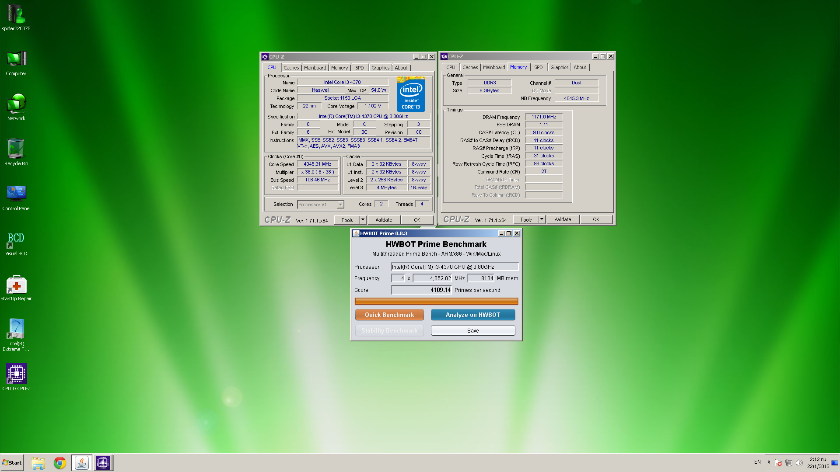Image resolution: width=840 pixels, height=472 pixels.
Task: Switch to Caches tab in left CPU-Z window
Action: [x=291, y=68]
